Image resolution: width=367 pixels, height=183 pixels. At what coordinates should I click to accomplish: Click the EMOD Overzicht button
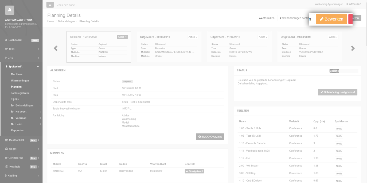(210, 137)
